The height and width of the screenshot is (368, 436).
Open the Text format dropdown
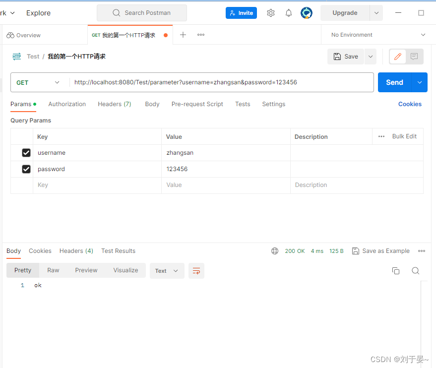click(167, 271)
